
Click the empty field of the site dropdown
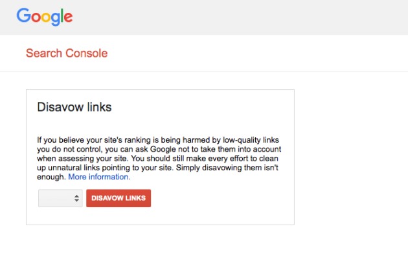(56, 198)
